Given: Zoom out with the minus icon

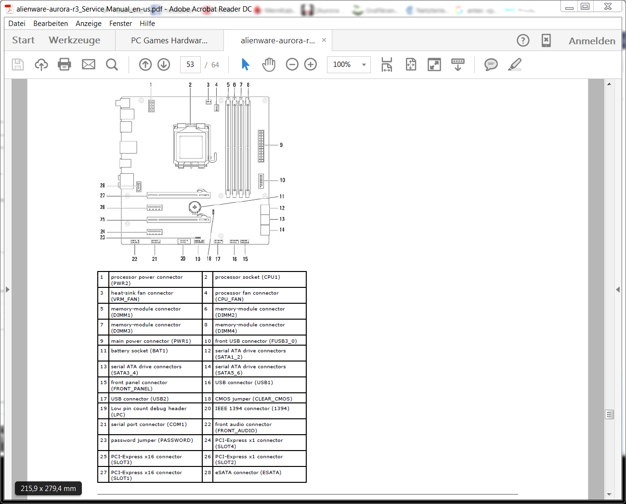Looking at the screenshot, I should 292,65.
